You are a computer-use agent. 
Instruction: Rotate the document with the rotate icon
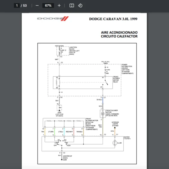[80, 5]
